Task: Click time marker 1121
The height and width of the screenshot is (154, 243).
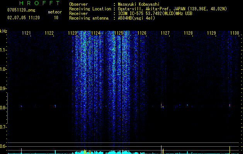Action: [26, 33]
